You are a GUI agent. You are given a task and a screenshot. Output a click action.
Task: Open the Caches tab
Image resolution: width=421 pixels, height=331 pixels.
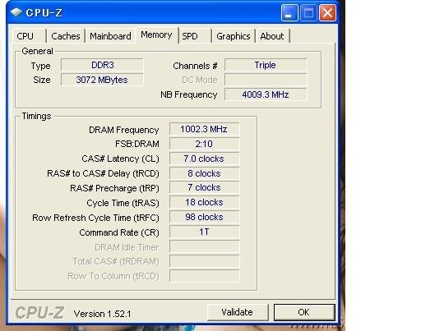(x=66, y=36)
